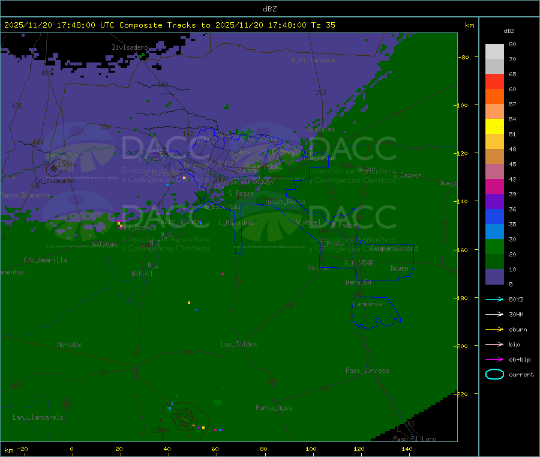Click the 'El_Desvio' map label
The image size is (540, 457).
click(x=140, y=228)
